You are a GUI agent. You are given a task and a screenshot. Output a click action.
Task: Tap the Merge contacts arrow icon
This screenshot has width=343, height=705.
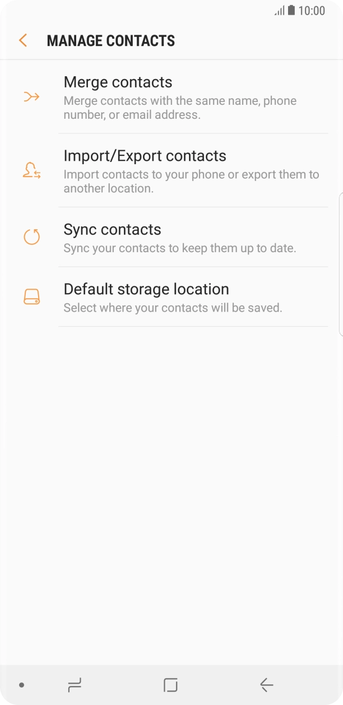tap(31, 97)
